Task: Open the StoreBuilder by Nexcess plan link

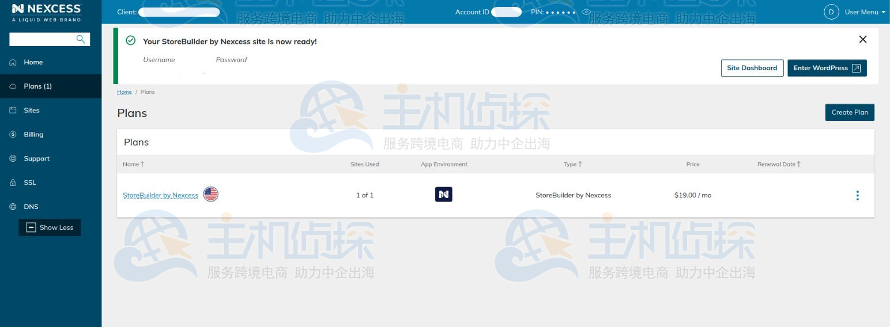Action: [160, 195]
